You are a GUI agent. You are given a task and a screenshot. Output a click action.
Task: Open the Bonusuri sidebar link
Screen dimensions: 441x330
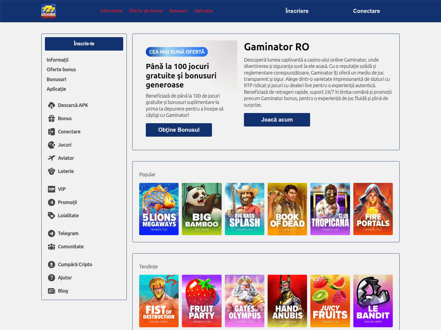pyautogui.click(x=56, y=79)
